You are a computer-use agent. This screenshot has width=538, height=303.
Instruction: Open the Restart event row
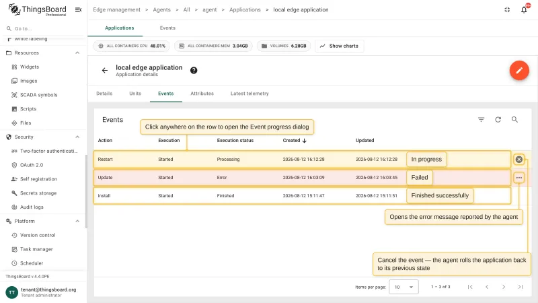[x=302, y=160]
